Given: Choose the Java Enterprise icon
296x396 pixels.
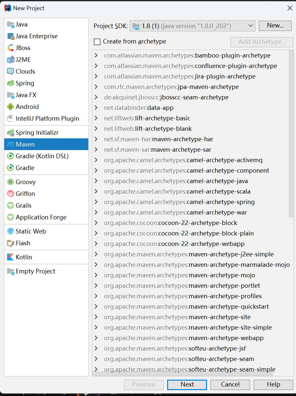Looking at the screenshot, I should (x=10, y=36).
